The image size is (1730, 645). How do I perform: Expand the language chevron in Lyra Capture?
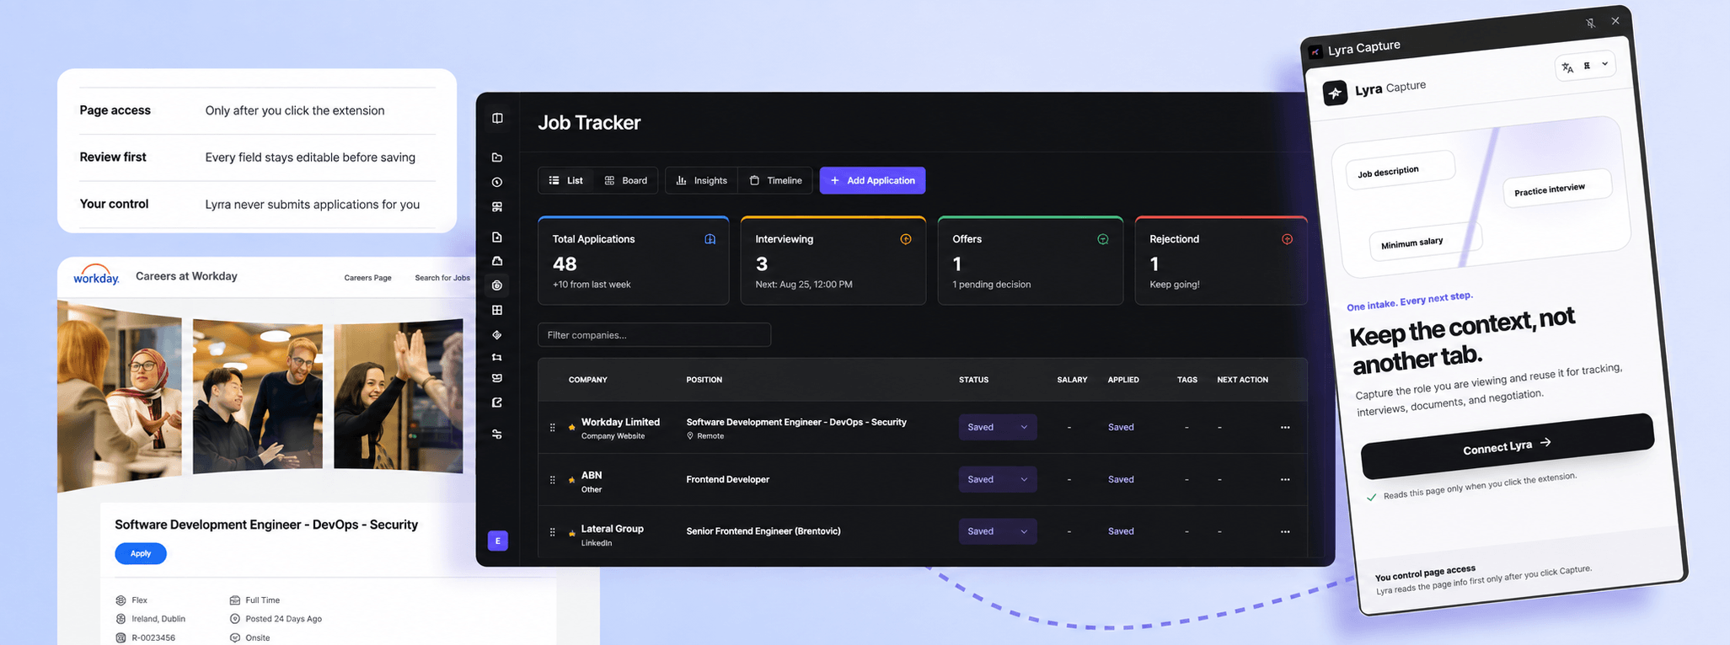coord(1605,64)
